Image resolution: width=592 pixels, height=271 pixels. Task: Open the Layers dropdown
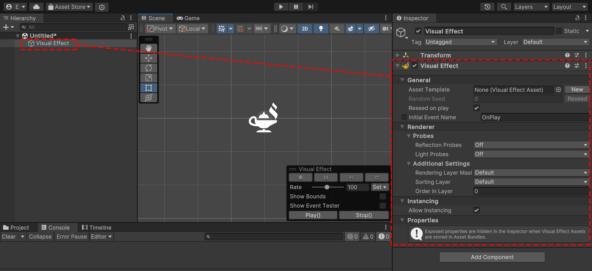click(x=531, y=7)
